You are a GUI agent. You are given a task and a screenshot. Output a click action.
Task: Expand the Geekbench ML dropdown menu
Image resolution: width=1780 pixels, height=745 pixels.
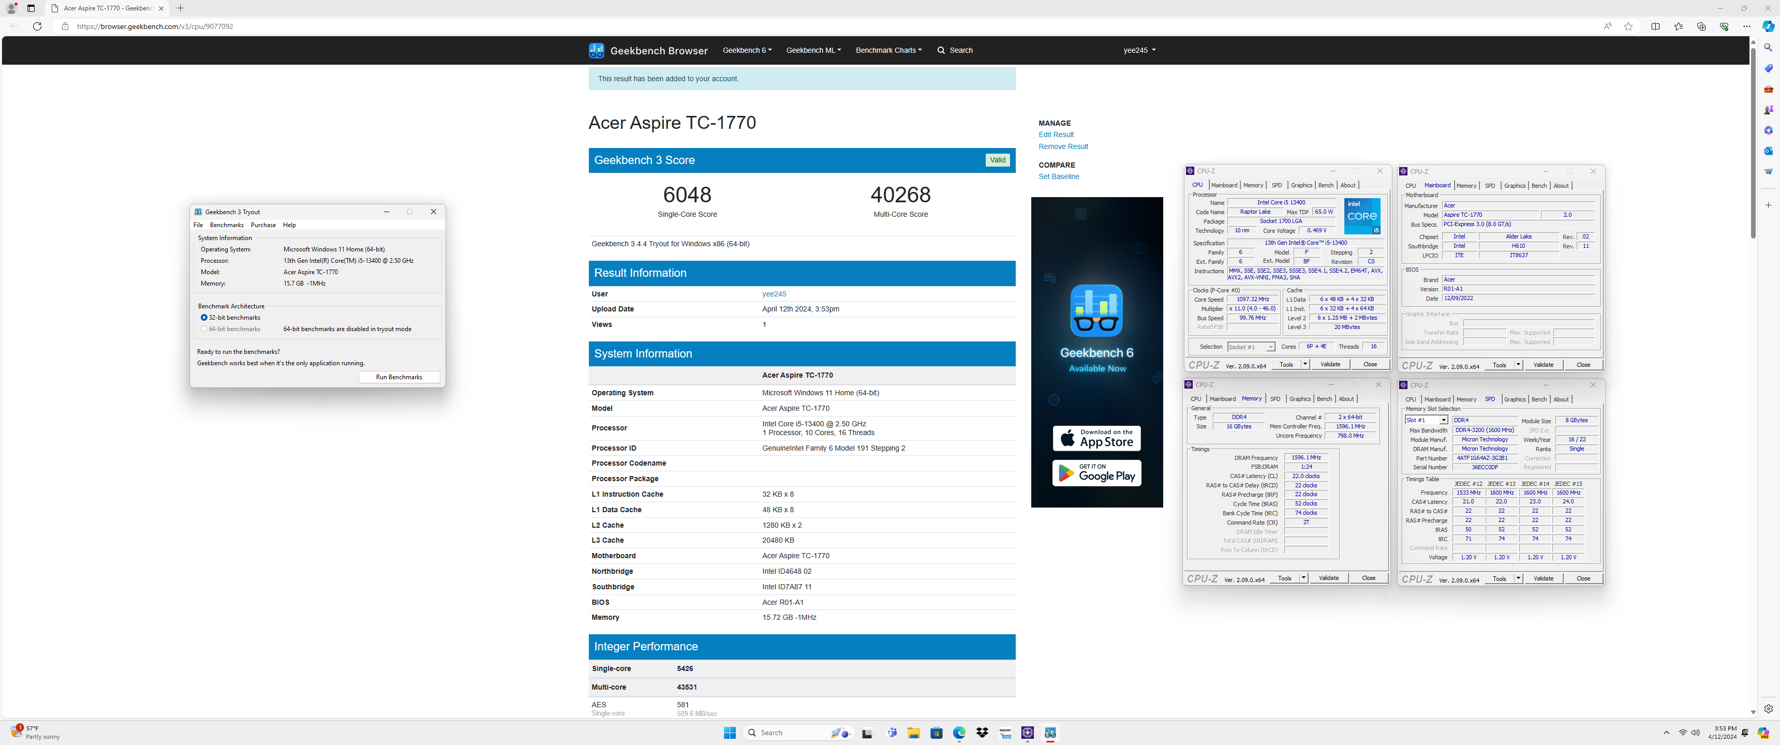813,51
